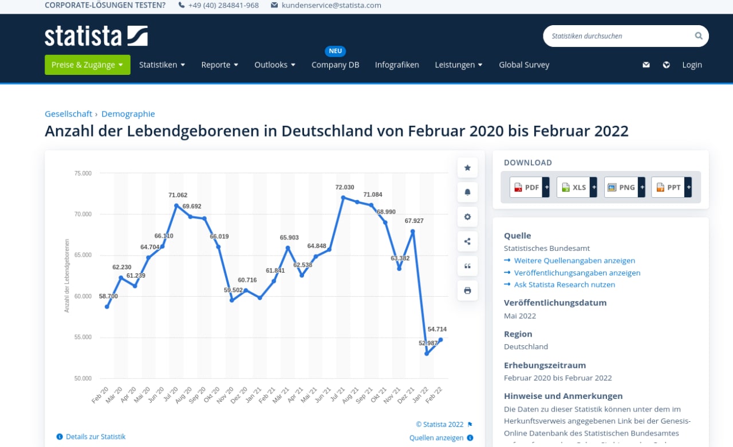Click the share icon beside chart
This screenshot has height=447, width=733.
coord(467,241)
